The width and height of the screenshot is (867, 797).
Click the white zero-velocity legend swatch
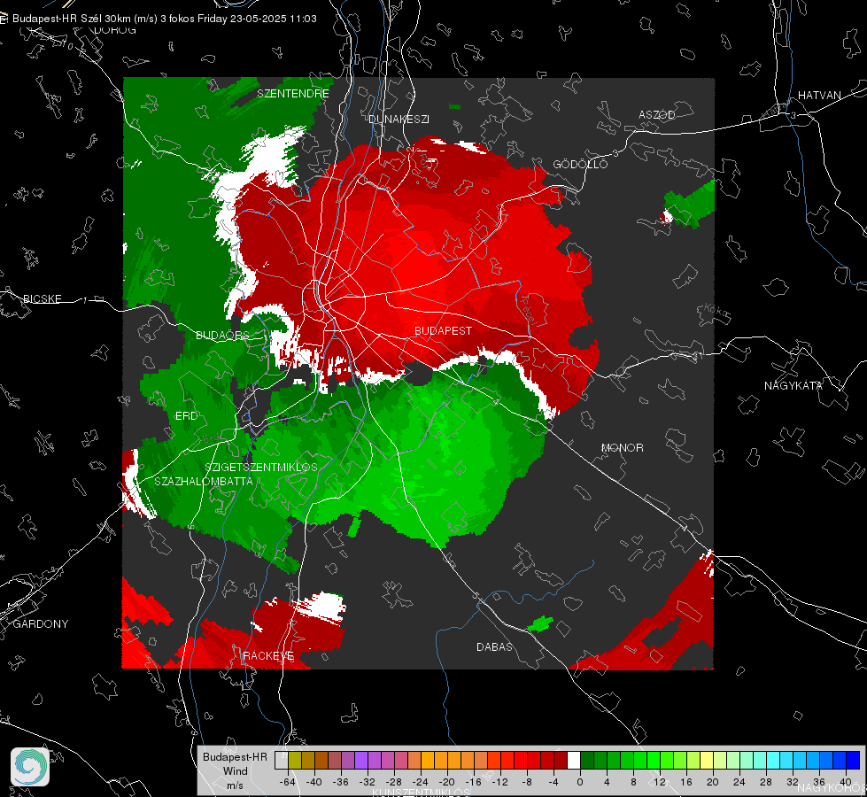574,761
